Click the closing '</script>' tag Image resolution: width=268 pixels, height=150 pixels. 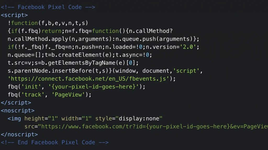(x=16, y=103)
